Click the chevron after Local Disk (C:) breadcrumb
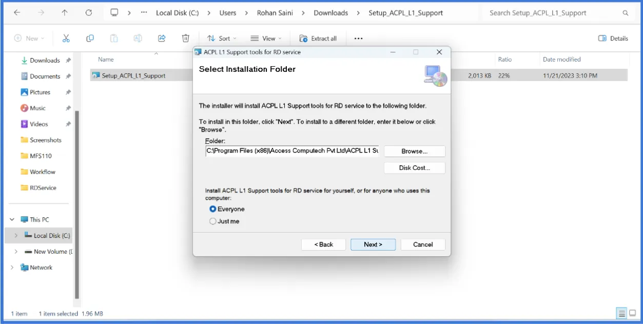The width and height of the screenshot is (643, 324). click(x=209, y=13)
